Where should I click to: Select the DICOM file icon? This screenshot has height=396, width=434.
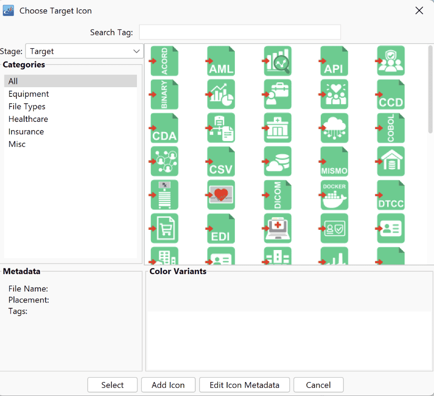278,195
